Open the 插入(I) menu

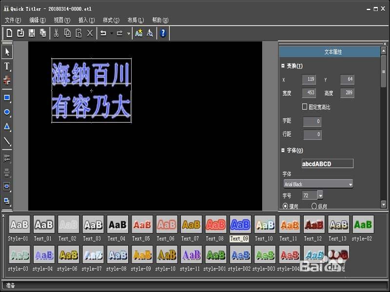pyautogui.click(x=86, y=20)
